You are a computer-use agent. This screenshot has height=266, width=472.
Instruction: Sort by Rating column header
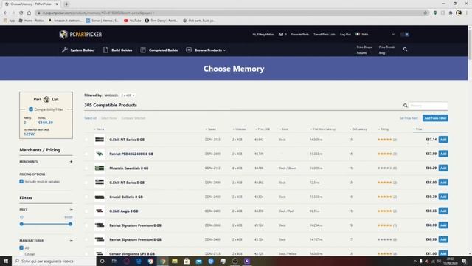coord(383,129)
